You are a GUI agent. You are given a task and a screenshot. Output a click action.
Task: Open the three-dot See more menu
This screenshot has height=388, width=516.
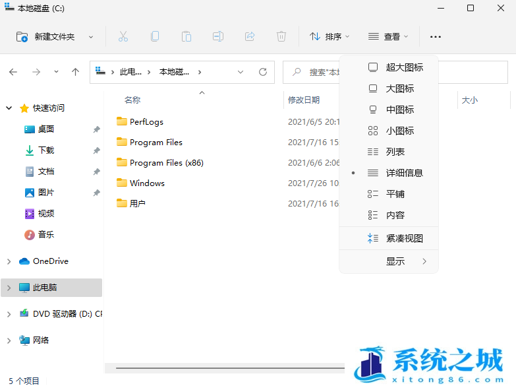436,36
